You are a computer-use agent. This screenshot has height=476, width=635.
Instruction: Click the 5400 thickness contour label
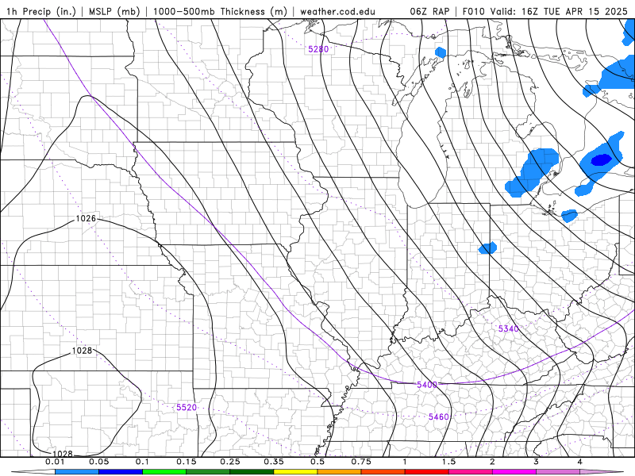(427, 385)
